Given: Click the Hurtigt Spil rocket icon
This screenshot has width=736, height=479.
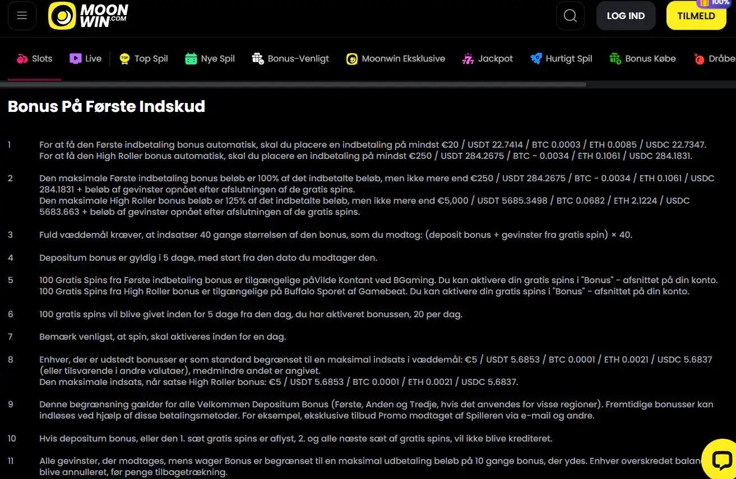Looking at the screenshot, I should 536,59.
